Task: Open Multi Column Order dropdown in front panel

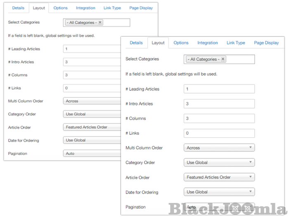Action: click(219, 148)
